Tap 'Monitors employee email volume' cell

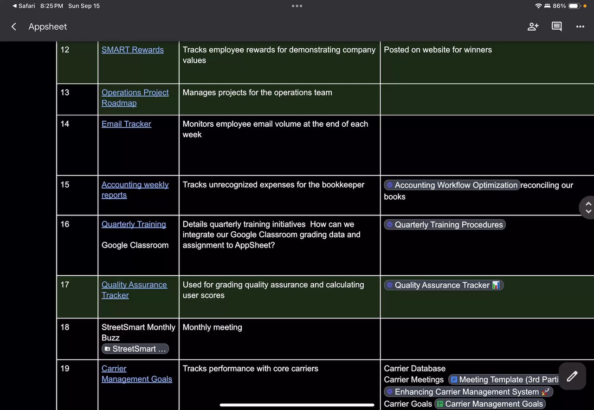pos(279,145)
